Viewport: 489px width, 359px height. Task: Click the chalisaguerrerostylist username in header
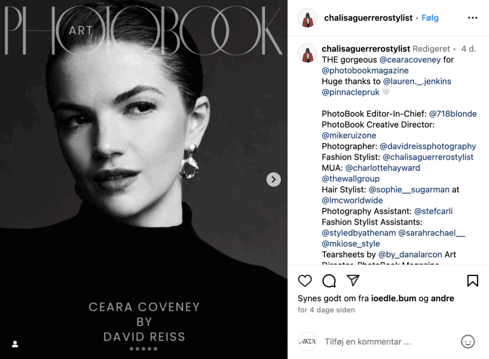[368, 18]
